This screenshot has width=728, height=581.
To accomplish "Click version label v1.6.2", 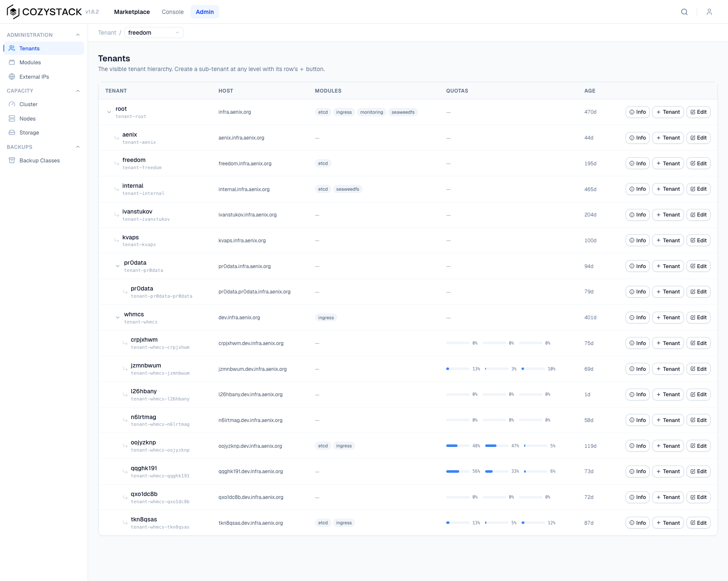I will point(92,12).
